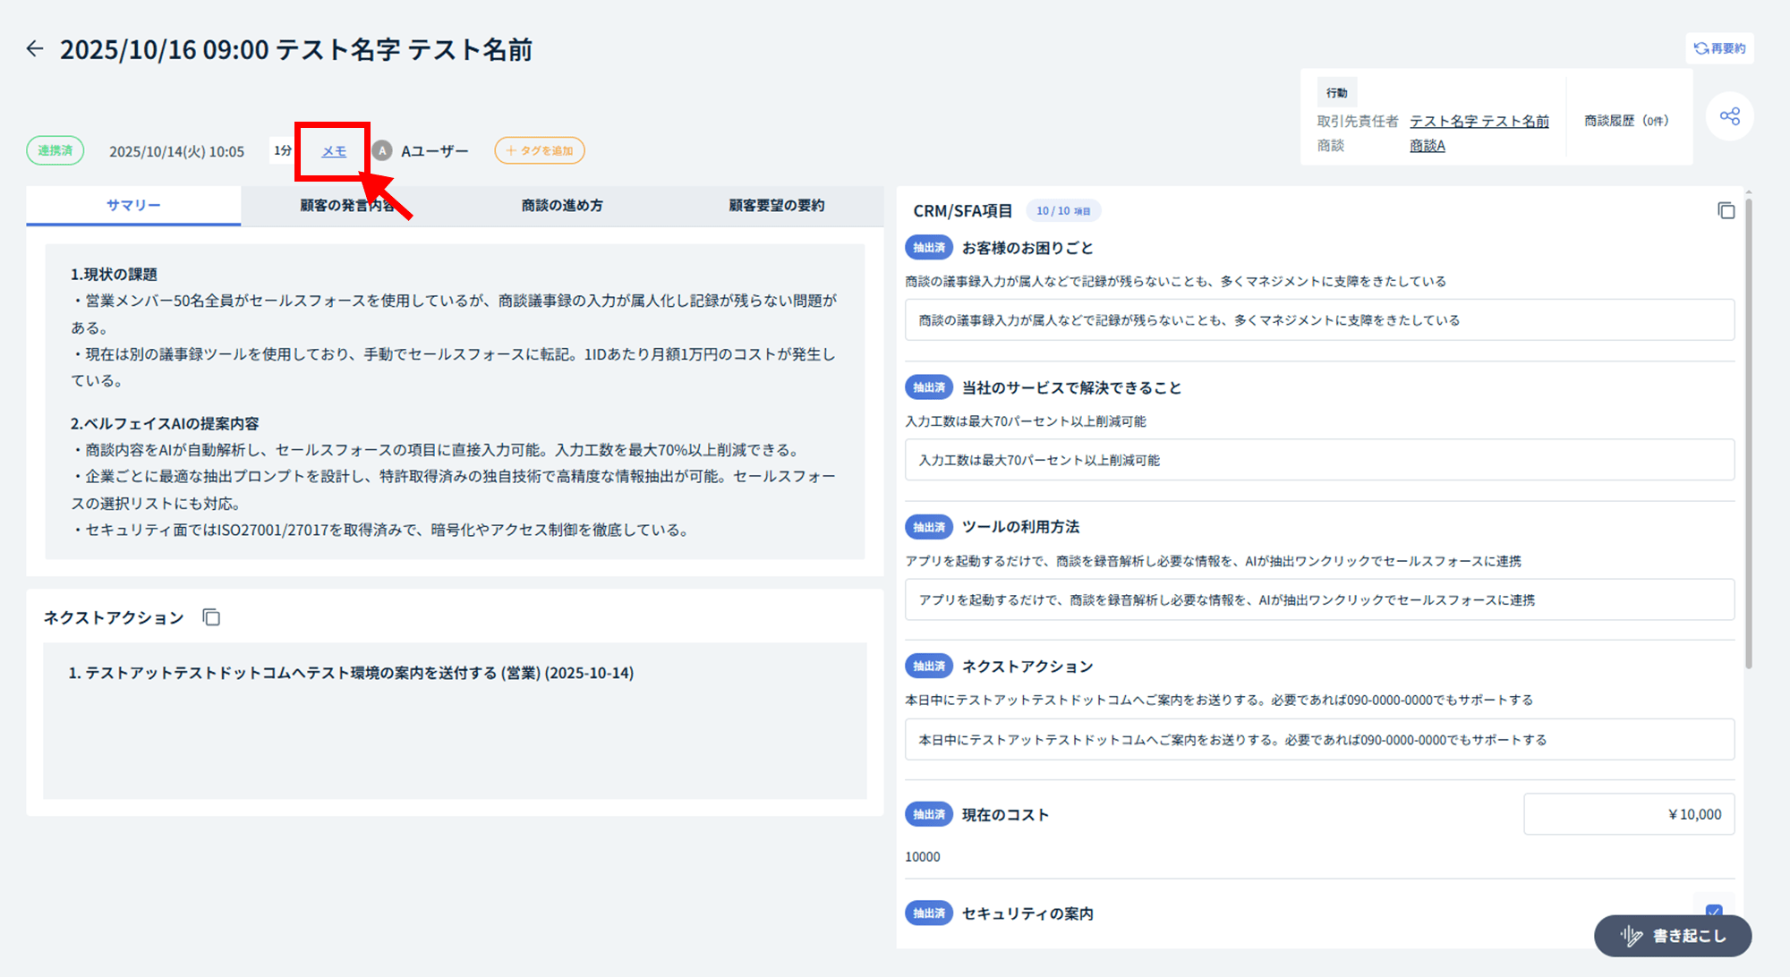Copy CRM/SFA items using copy icon
The height and width of the screenshot is (977, 1790).
click(1726, 211)
